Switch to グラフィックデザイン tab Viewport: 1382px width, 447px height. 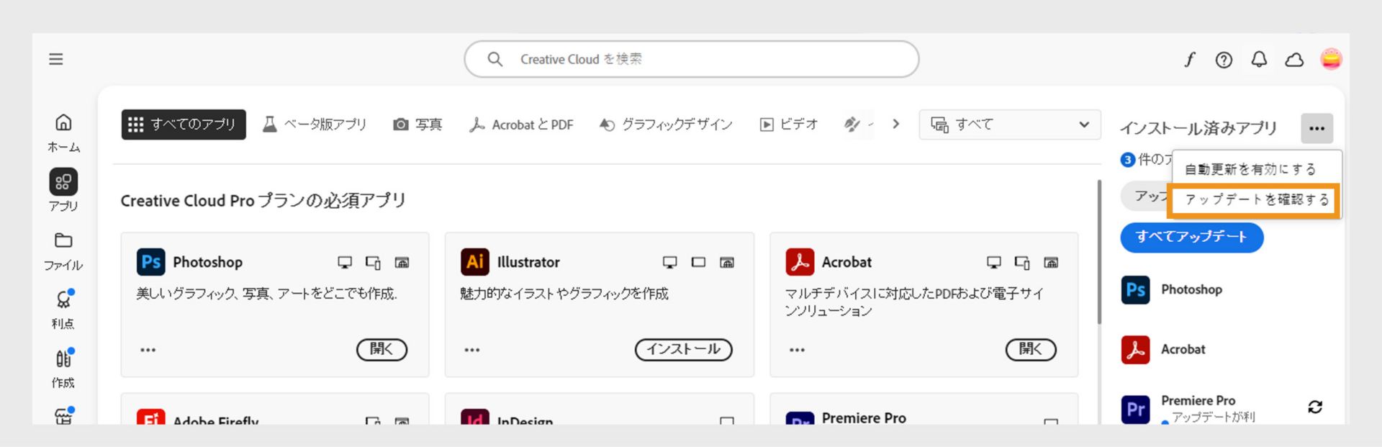pos(666,125)
